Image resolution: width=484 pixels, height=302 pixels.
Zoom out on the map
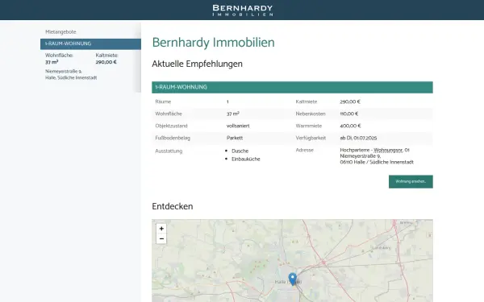161,239
